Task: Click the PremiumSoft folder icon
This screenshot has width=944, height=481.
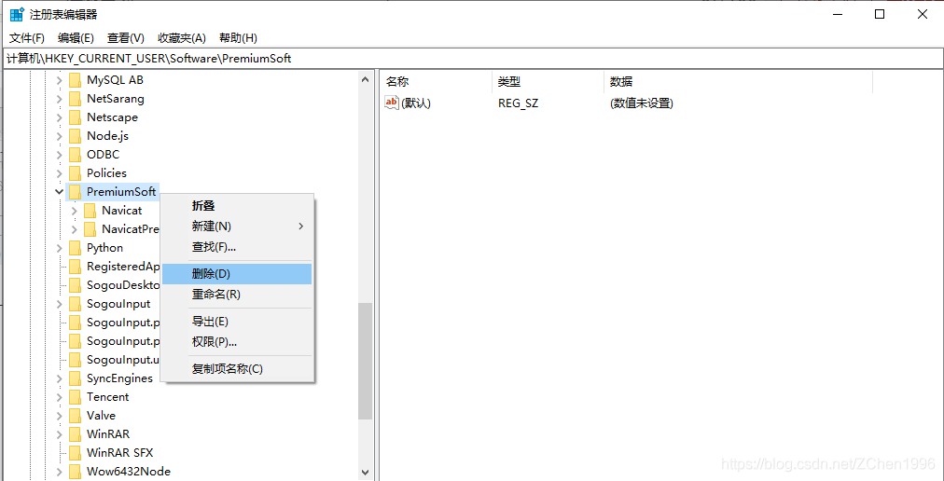Action: click(x=75, y=192)
